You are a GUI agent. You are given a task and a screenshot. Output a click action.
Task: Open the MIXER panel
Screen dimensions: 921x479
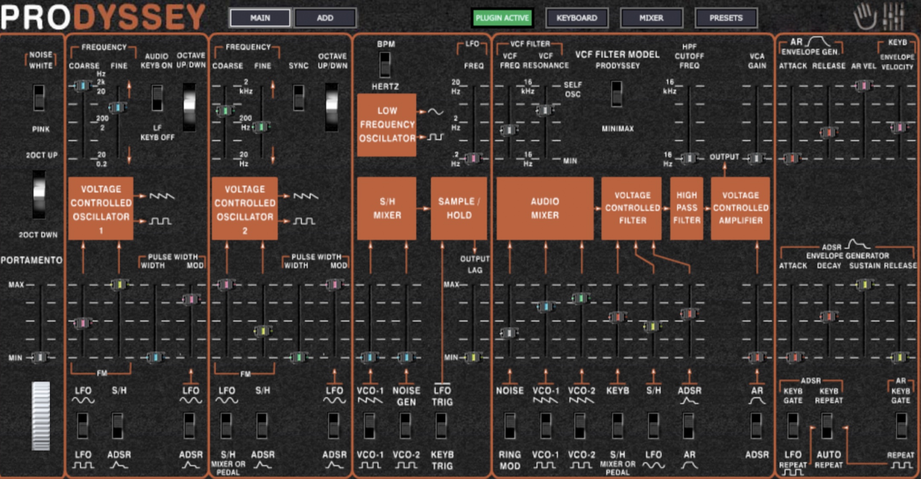tap(651, 18)
